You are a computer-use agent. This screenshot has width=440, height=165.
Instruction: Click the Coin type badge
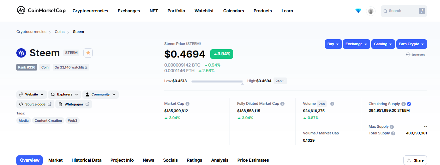45,67
